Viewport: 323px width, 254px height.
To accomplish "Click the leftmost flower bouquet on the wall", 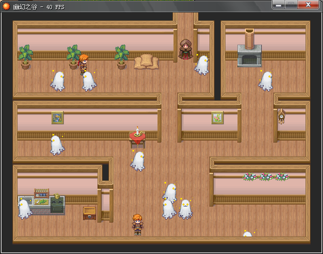I will tap(250, 176).
